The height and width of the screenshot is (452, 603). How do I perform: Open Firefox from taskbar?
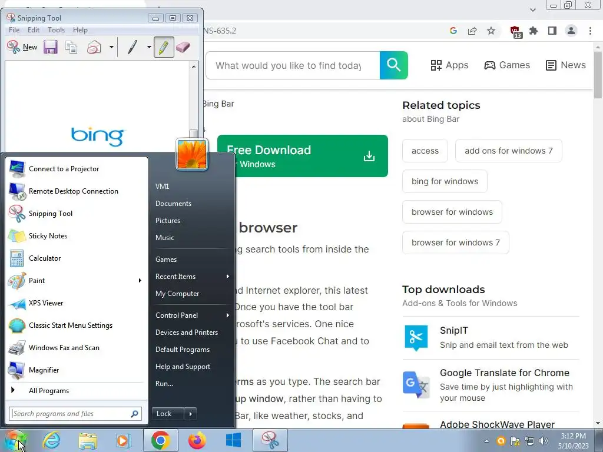197,440
